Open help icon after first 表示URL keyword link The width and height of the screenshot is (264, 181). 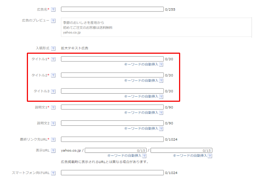tap(144, 156)
